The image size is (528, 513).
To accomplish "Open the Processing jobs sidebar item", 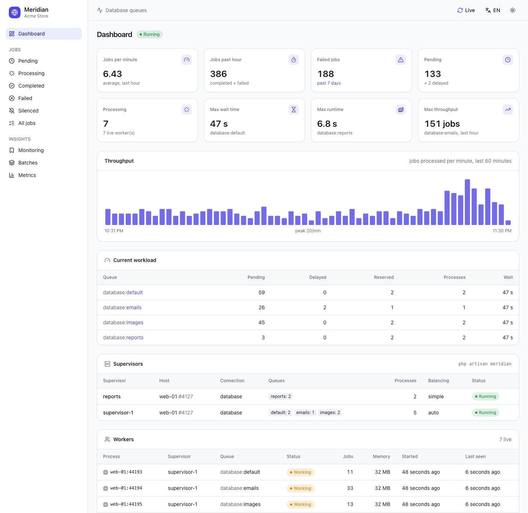I will point(44,73).
